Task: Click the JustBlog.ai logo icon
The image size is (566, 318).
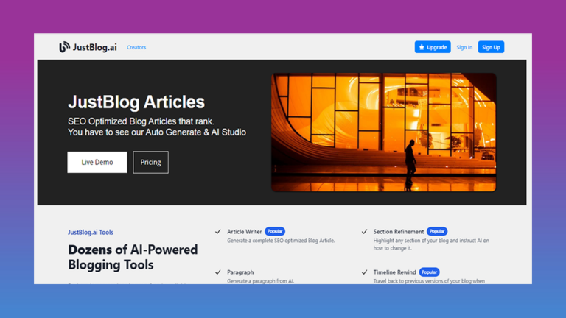Action: point(64,47)
